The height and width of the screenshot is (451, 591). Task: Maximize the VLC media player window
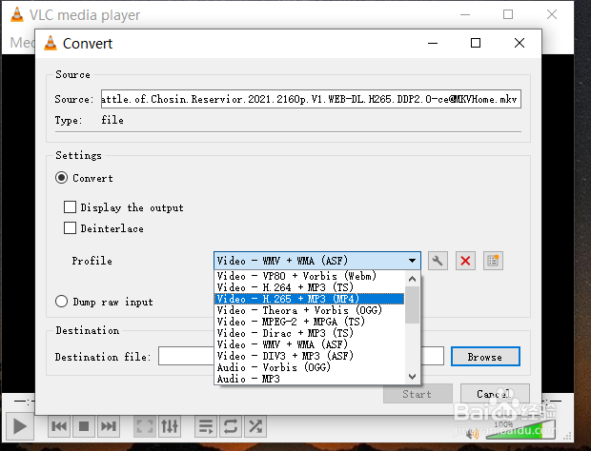[x=508, y=14]
